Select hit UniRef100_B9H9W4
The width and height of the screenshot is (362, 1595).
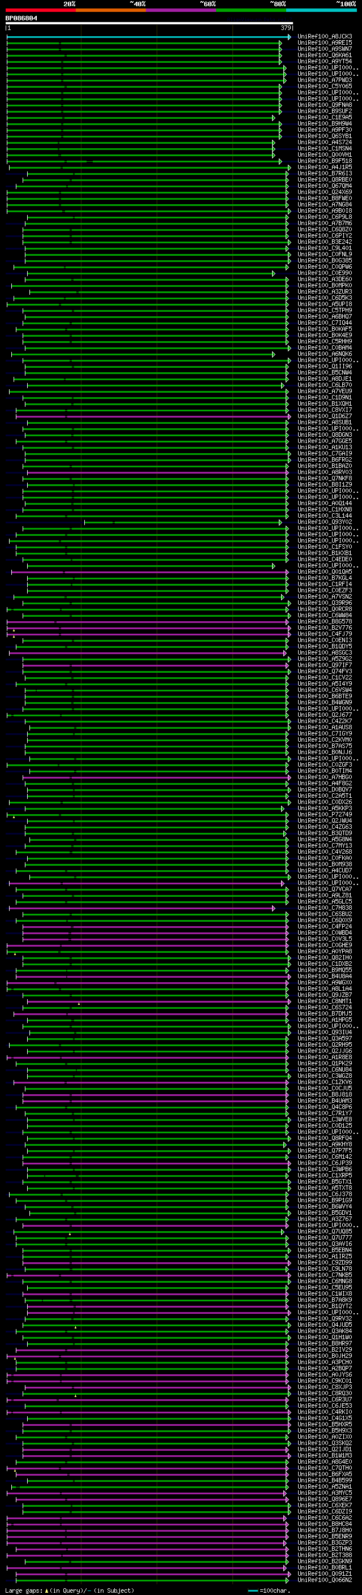click(x=325, y=123)
